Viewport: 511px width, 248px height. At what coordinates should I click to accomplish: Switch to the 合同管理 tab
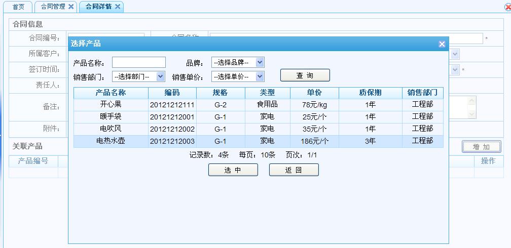click(x=53, y=7)
